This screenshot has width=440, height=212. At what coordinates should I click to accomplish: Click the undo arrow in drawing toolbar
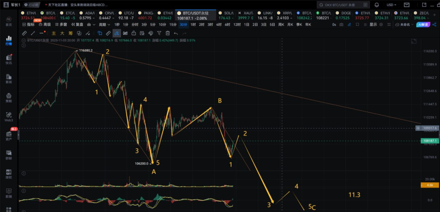(x=176, y=33)
